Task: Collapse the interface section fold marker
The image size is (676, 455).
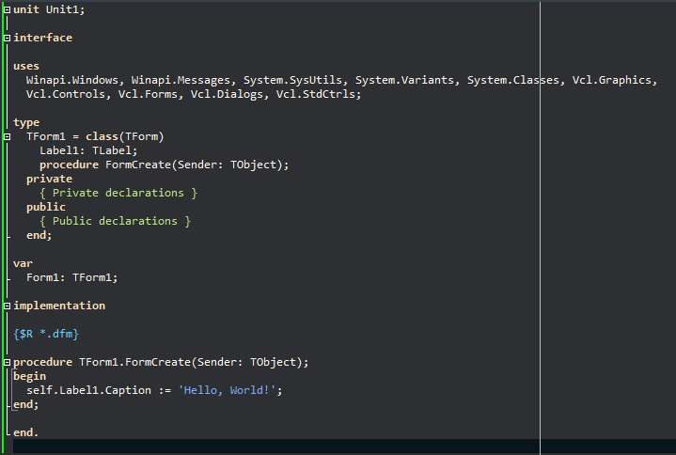Action: [x=7, y=38]
